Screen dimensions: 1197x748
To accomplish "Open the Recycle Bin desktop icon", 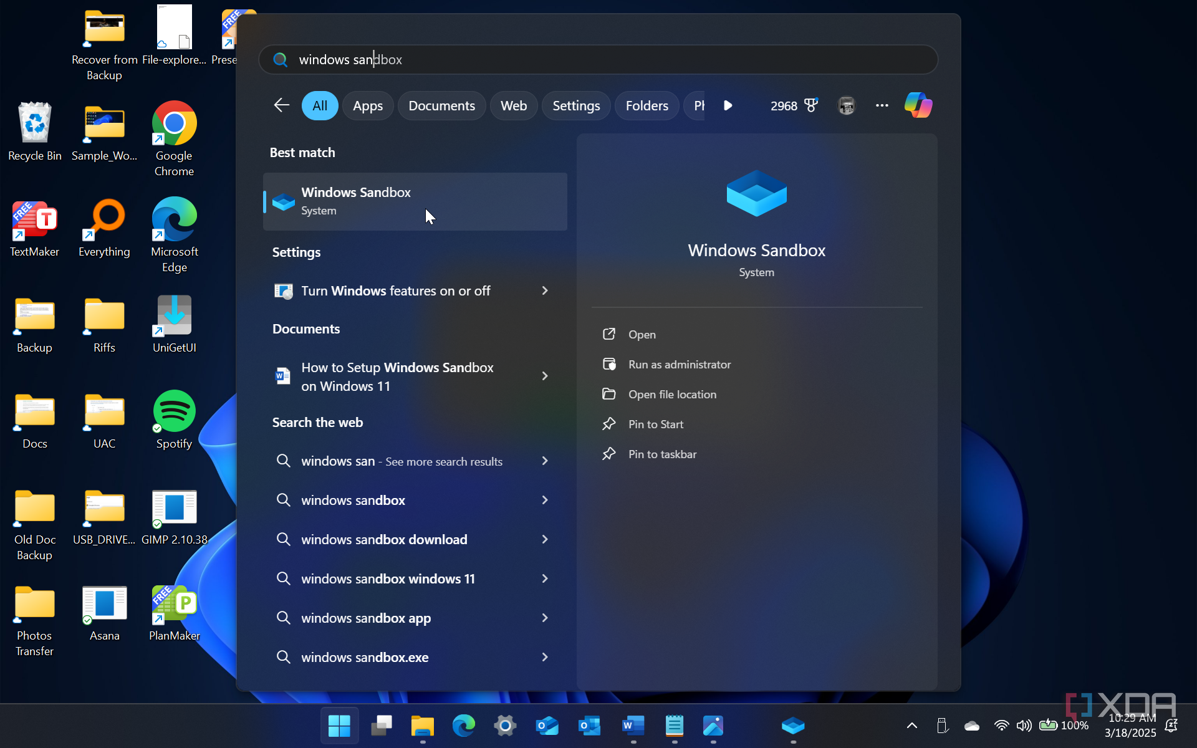I will 35,132.
